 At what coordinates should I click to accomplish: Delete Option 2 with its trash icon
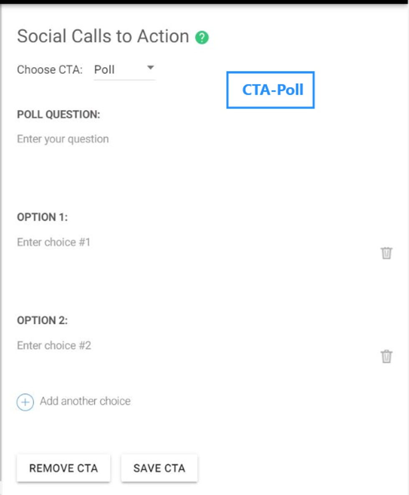coord(386,356)
